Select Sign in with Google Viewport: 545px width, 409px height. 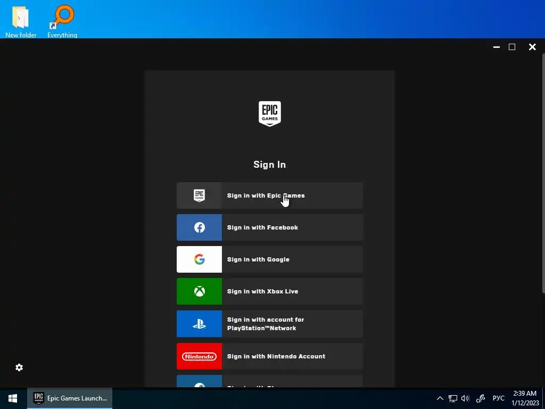coord(270,259)
